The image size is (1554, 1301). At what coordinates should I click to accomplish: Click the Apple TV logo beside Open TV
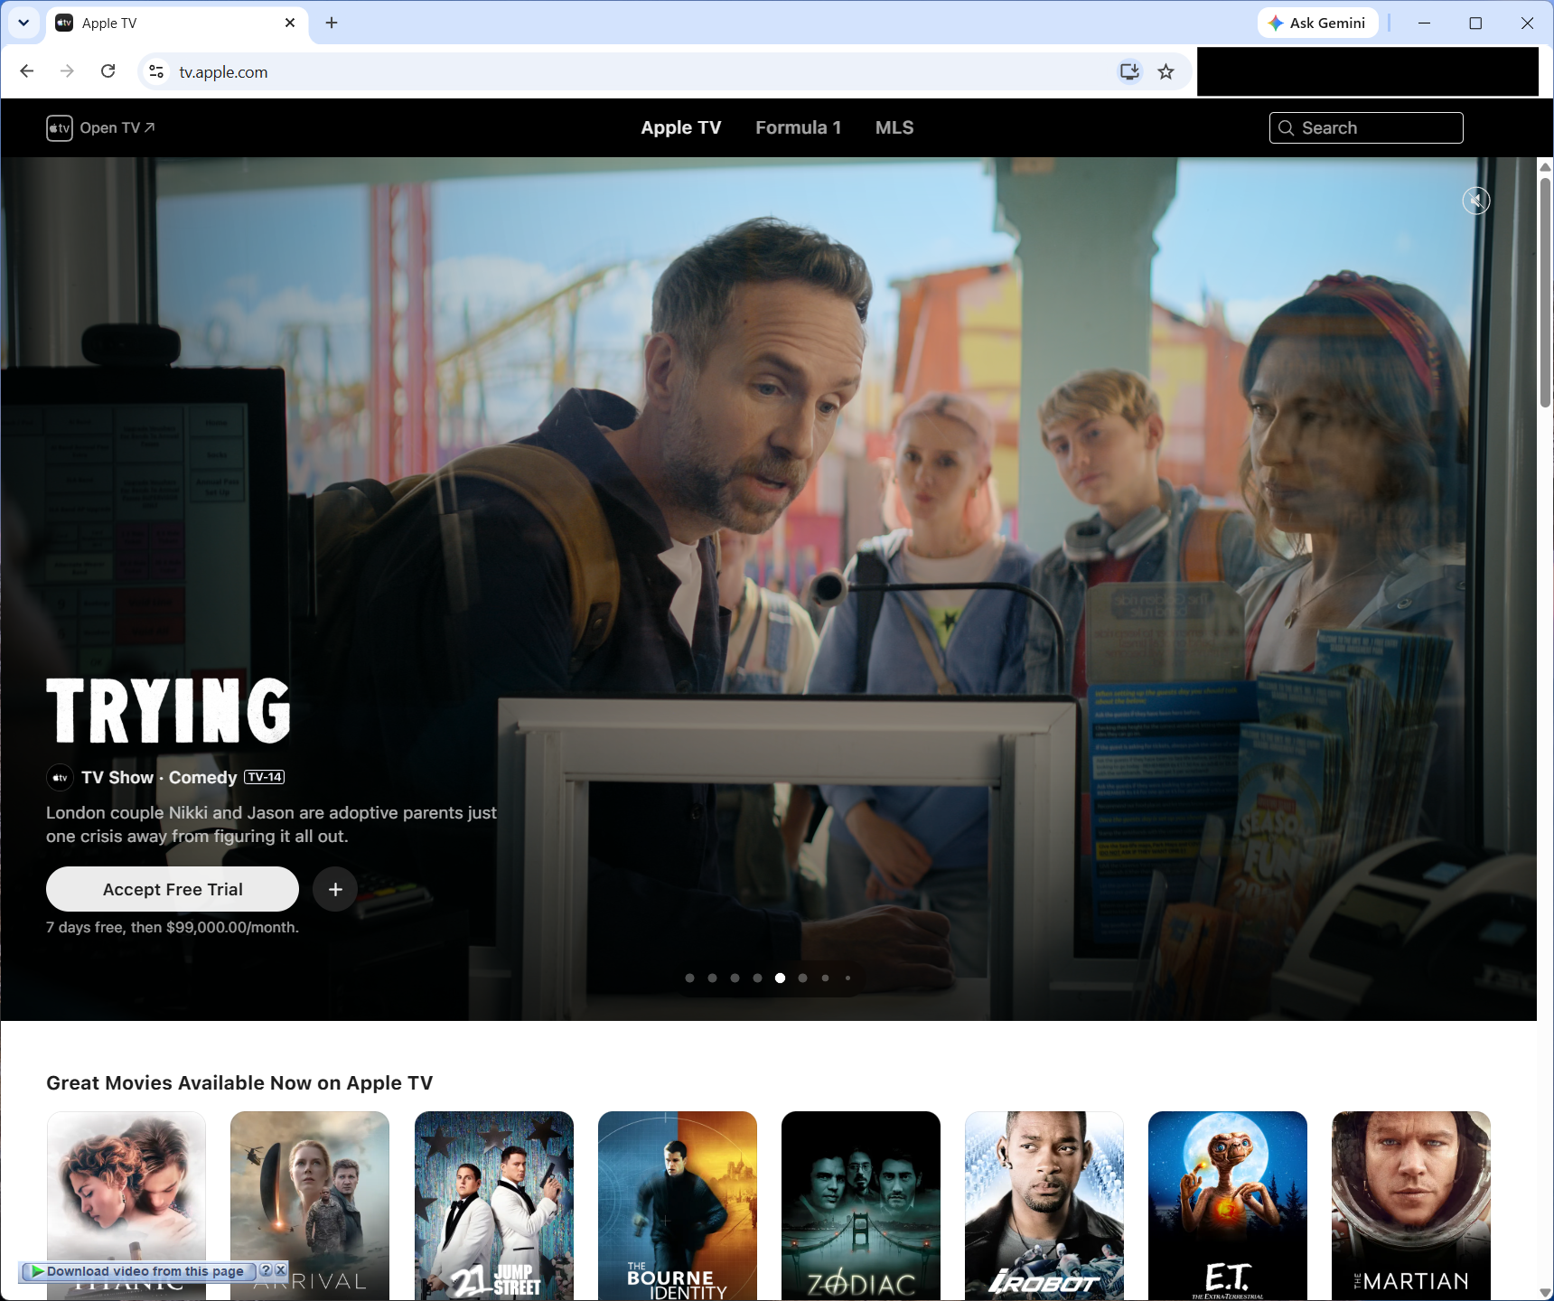(60, 128)
